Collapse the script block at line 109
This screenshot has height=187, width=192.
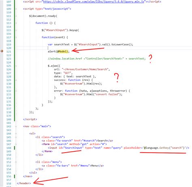16,9
